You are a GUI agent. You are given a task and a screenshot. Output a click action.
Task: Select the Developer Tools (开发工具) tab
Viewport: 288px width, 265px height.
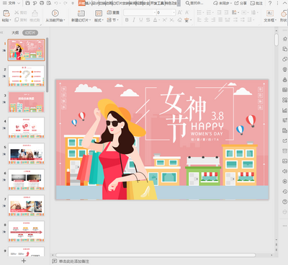(x=157, y=3)
